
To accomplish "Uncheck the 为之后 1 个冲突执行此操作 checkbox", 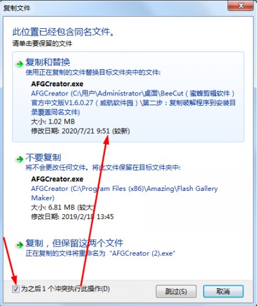I will (16, 289).
